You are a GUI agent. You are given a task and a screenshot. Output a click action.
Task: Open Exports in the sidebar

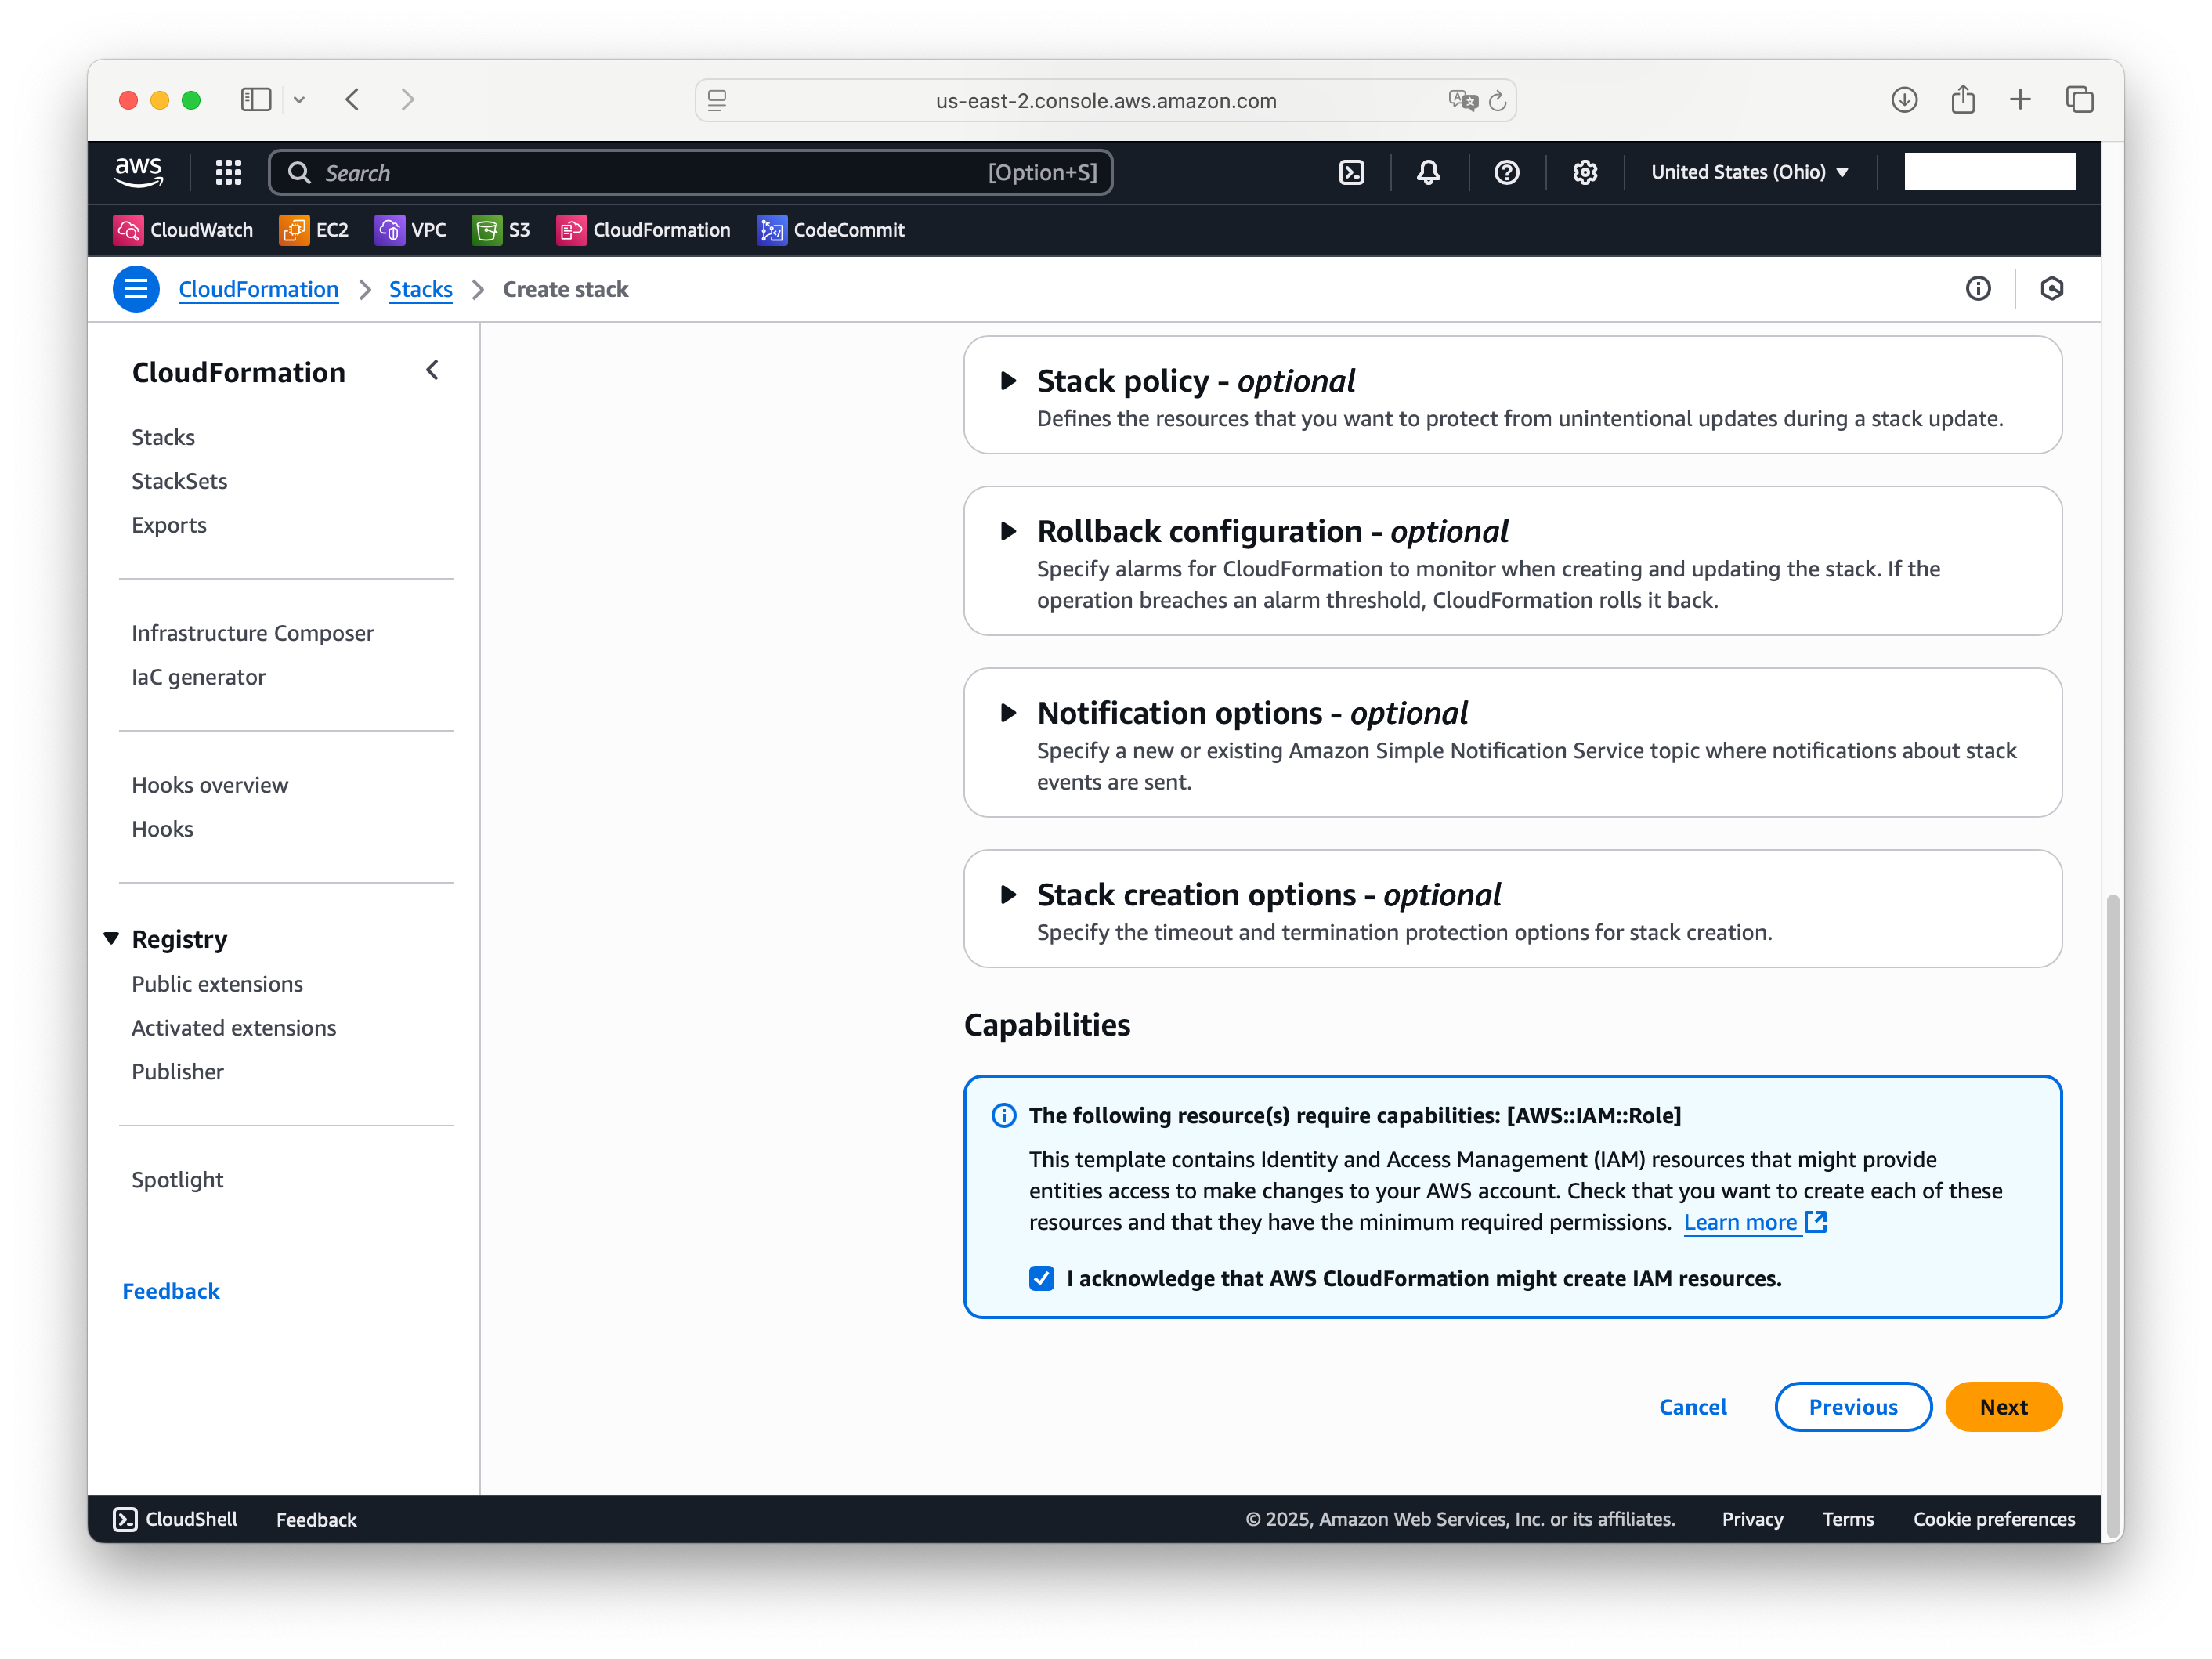click(169, 525)
